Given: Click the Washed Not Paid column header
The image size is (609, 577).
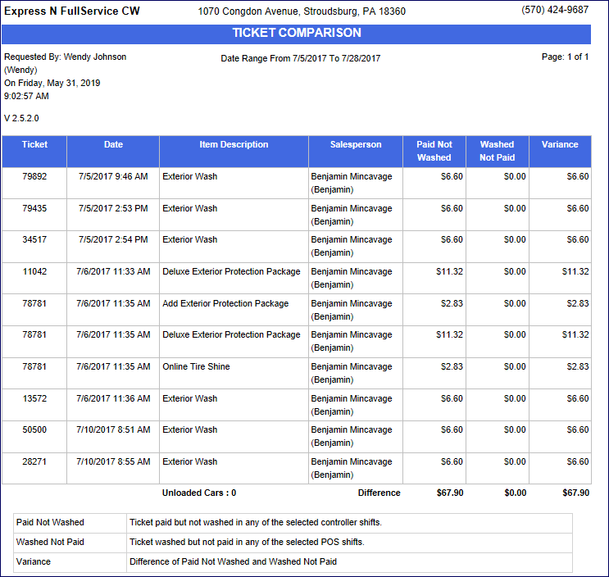Looking at the screenshot, I should click(x=497, y=151).
